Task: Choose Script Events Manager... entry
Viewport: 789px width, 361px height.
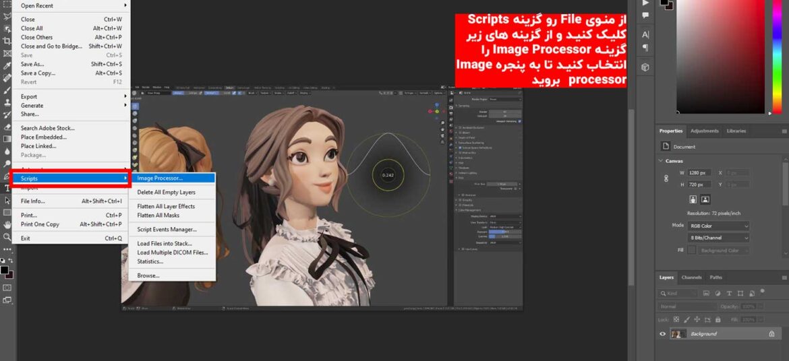Action: point(172,229)
